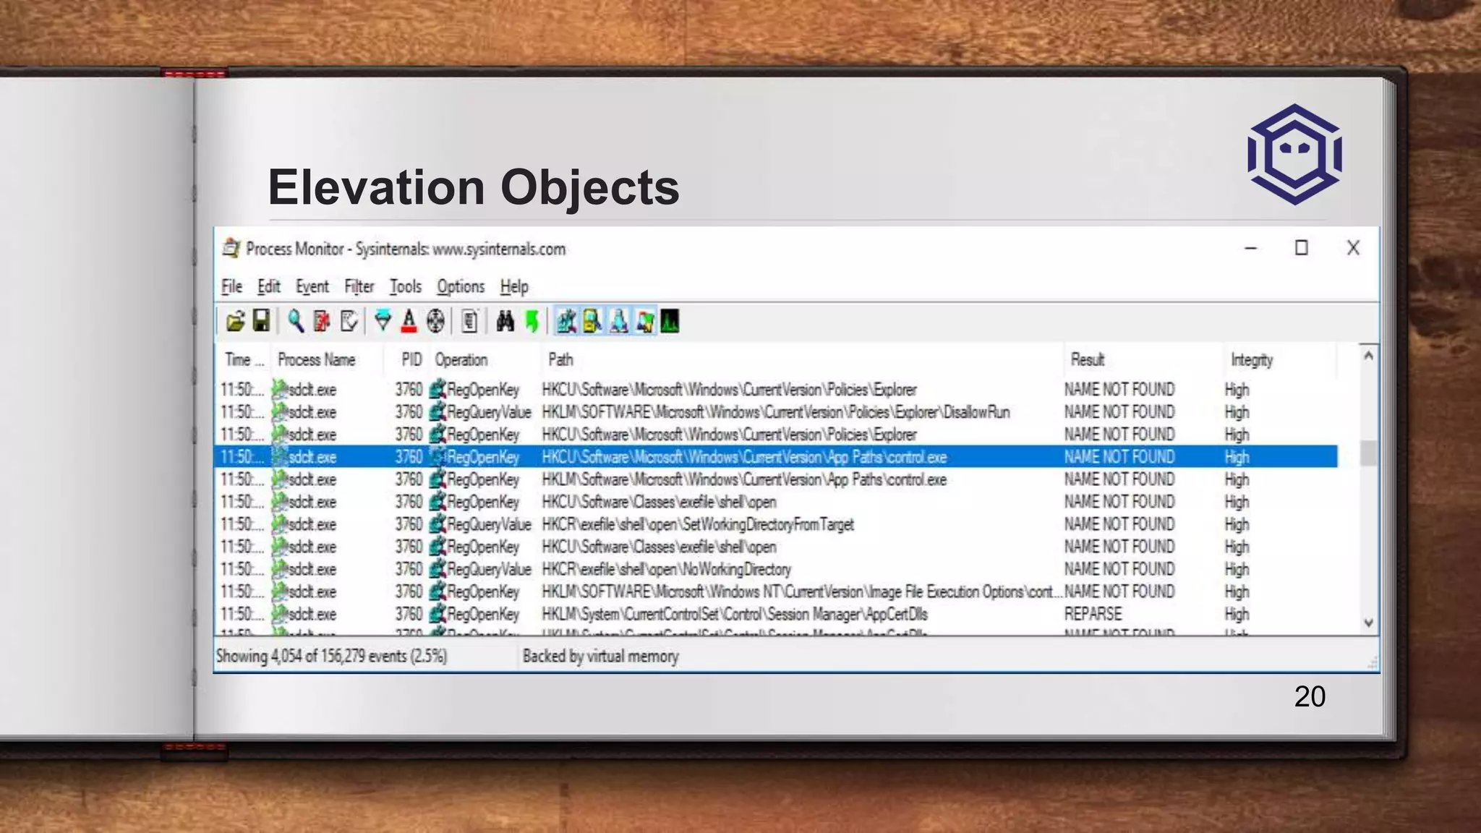The width and height of the screenshot is (1481, 833).
Task: Click the Open file toolbar icon
Action: pos(235,321)
